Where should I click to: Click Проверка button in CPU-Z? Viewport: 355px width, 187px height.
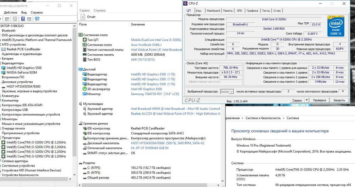tap(319, 100)
